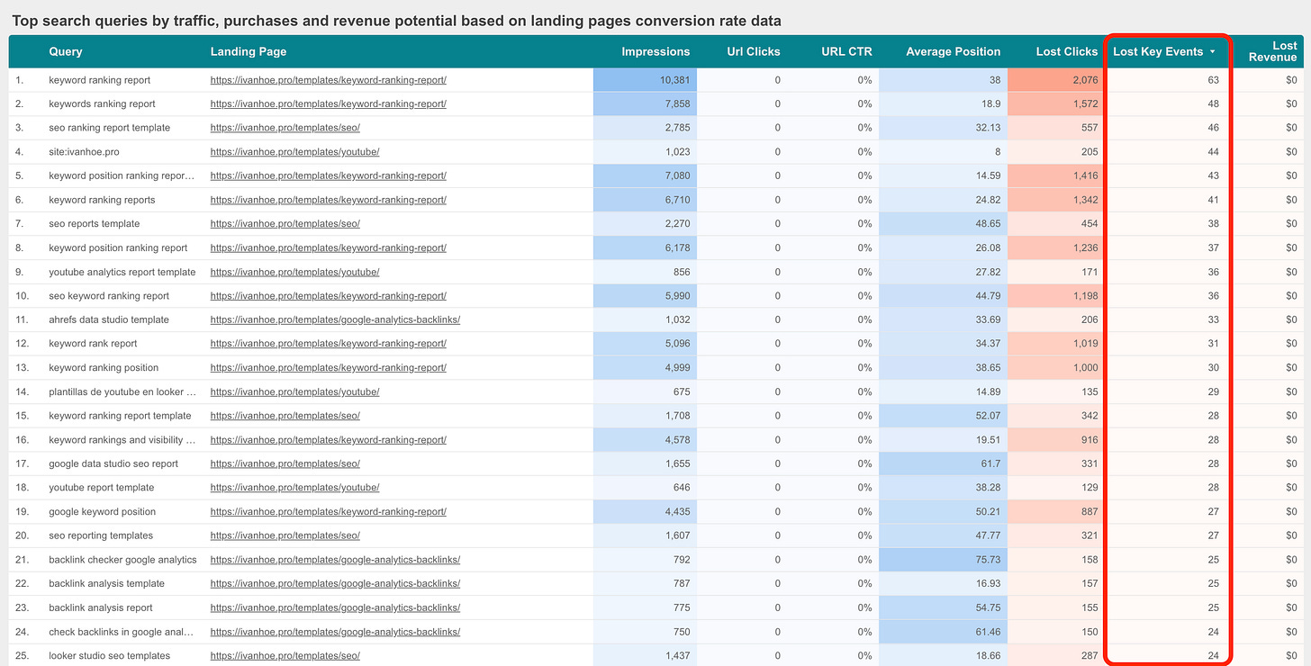This screenshot has width=1311, height=666.
Task: Click the Landing Page column header
Action: coord(248,51)
